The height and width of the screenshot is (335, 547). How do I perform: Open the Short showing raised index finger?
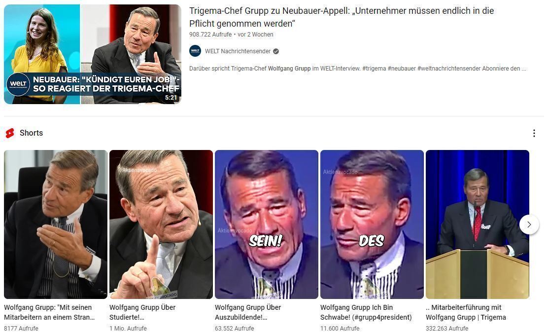161,224
